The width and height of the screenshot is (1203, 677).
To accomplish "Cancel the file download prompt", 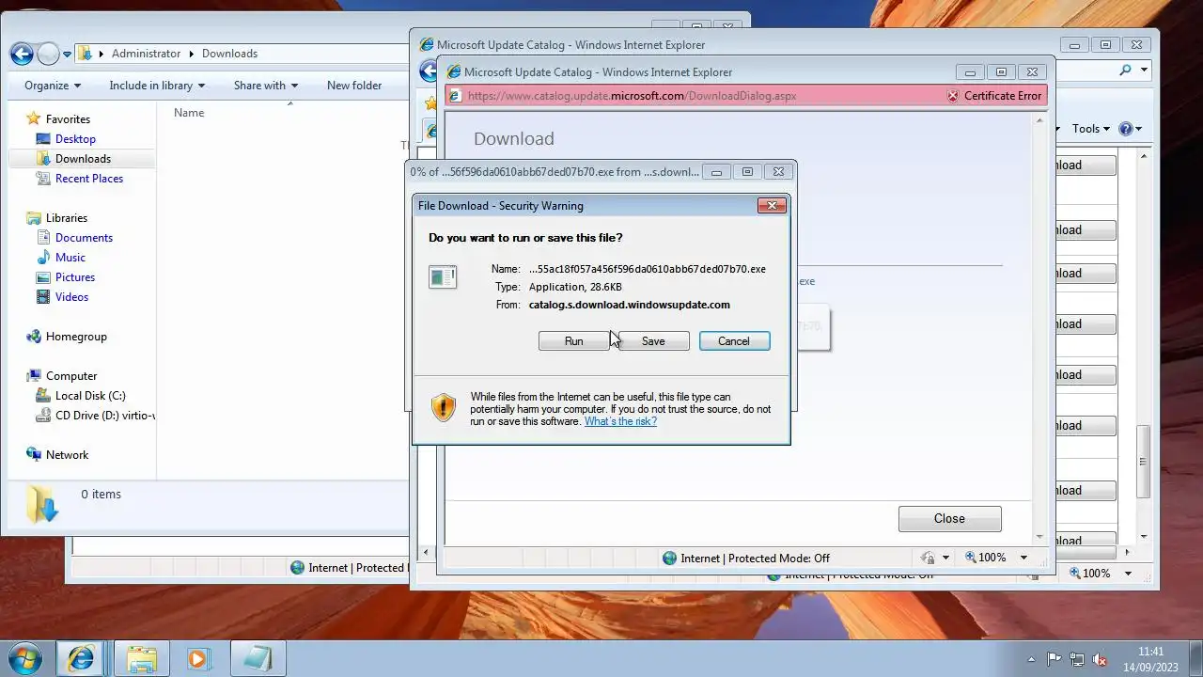I will coord(734,341).
